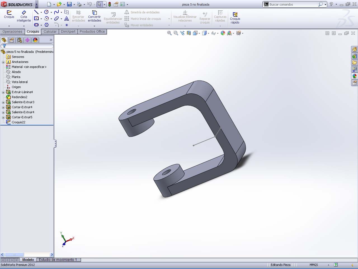This screenshot has height=269, width=358.
Task: Select the Spline sketch tool
Action: [56, 12]
